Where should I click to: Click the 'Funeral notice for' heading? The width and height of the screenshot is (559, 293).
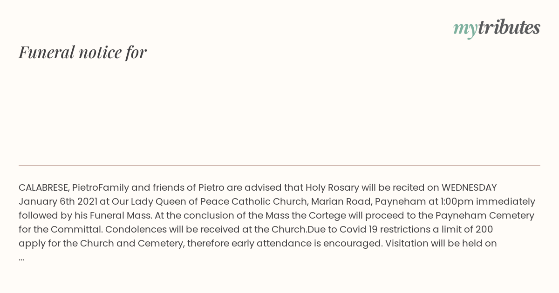click(82, 52)
